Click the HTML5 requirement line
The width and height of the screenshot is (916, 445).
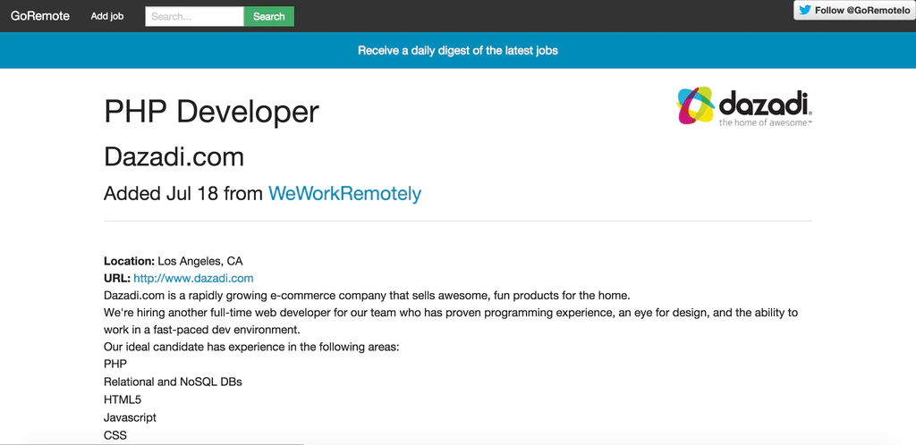pyautogui.click(x=123, y=399)
